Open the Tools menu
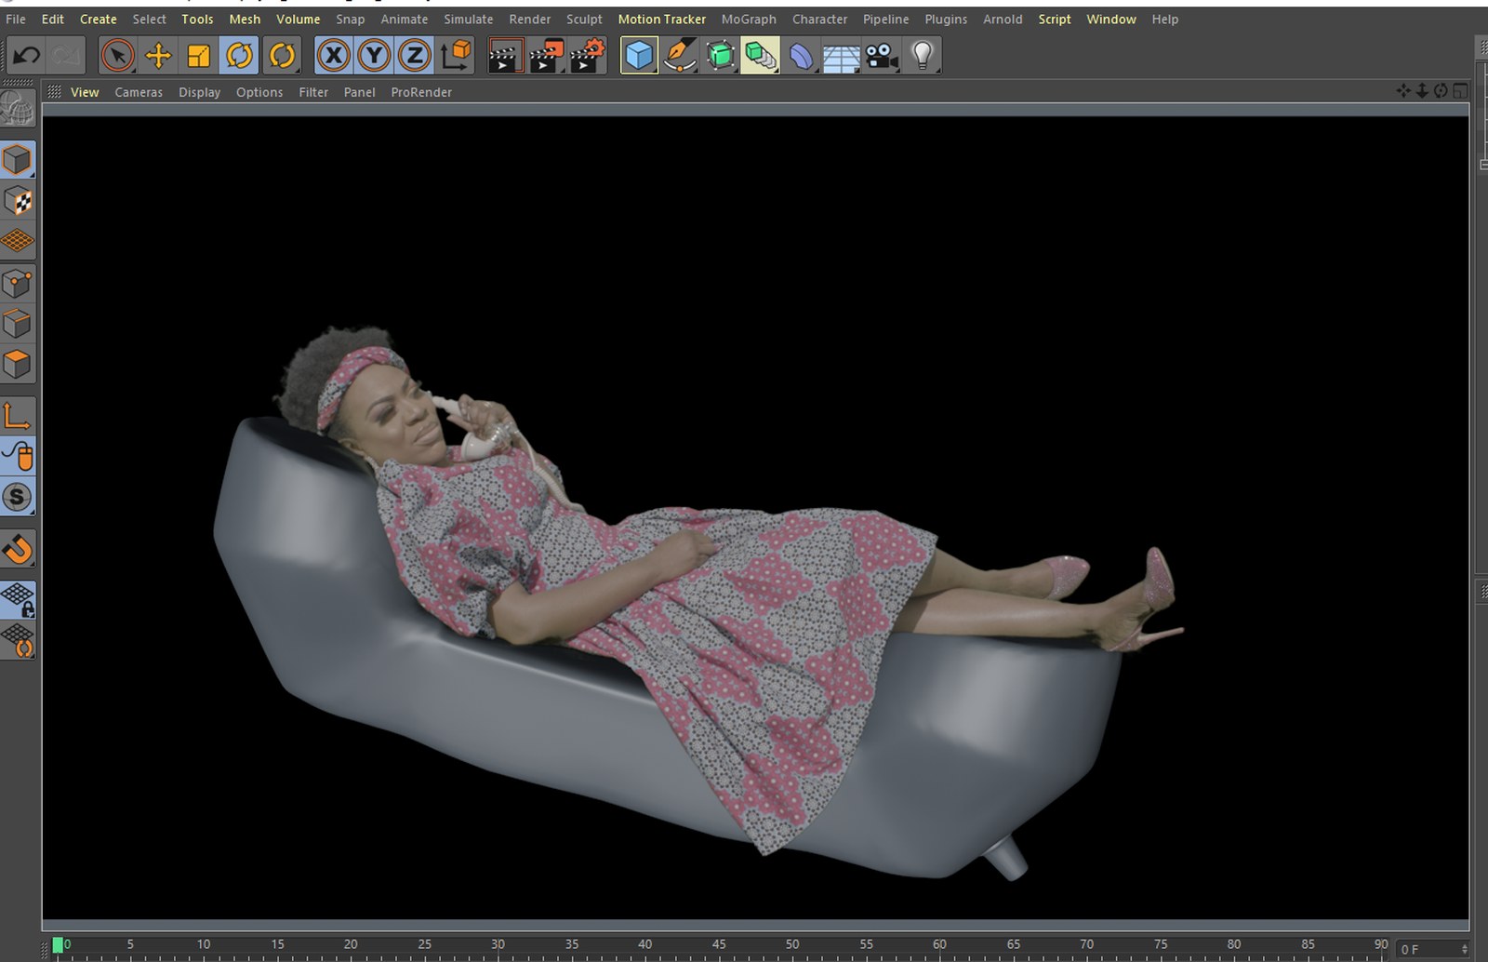 pos(197,19)
